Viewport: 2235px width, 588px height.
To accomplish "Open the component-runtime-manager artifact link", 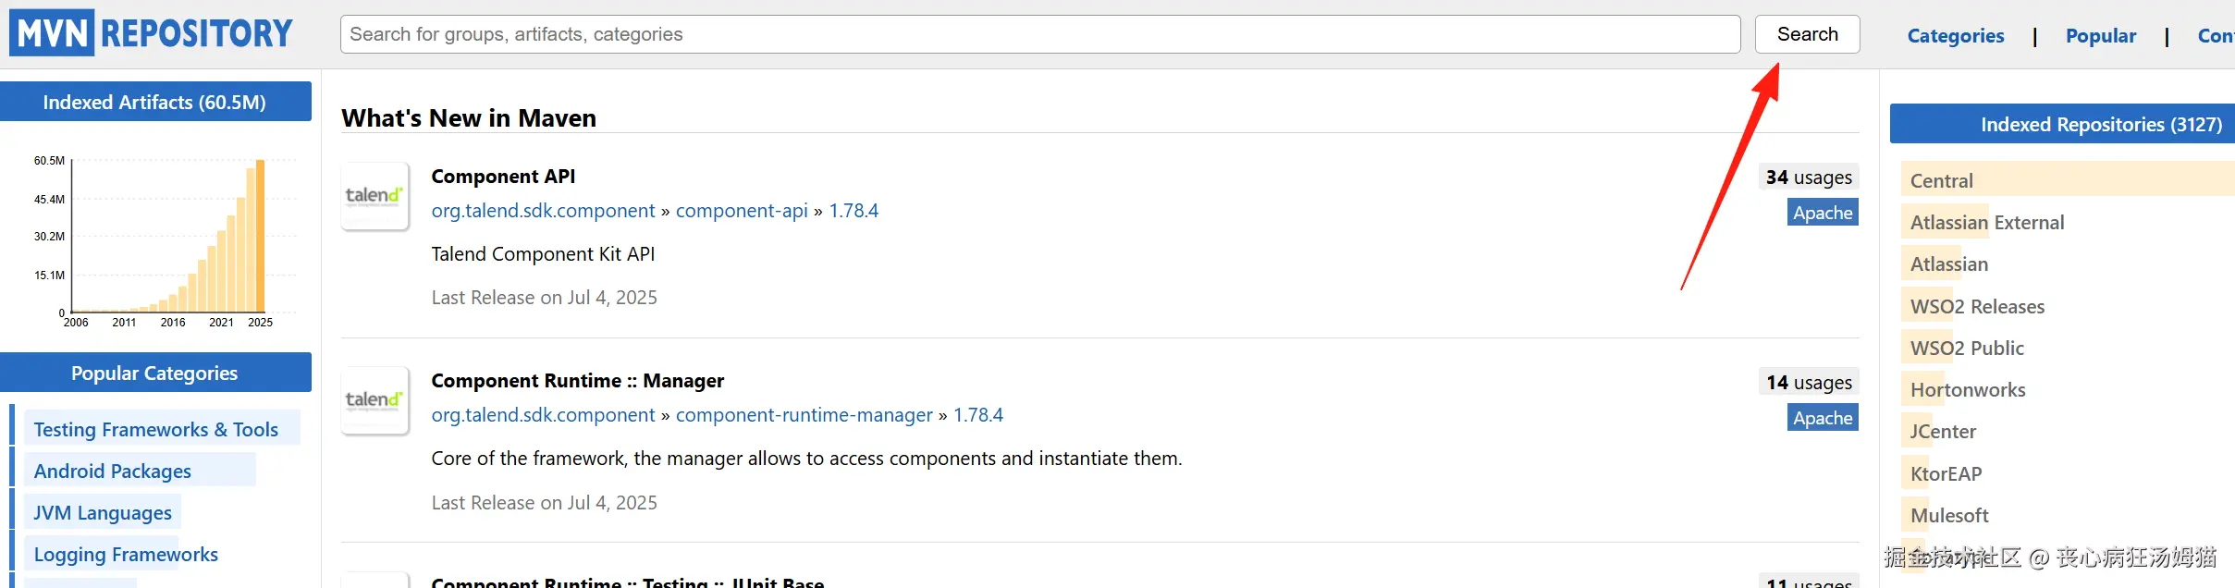I will [804, 415].
